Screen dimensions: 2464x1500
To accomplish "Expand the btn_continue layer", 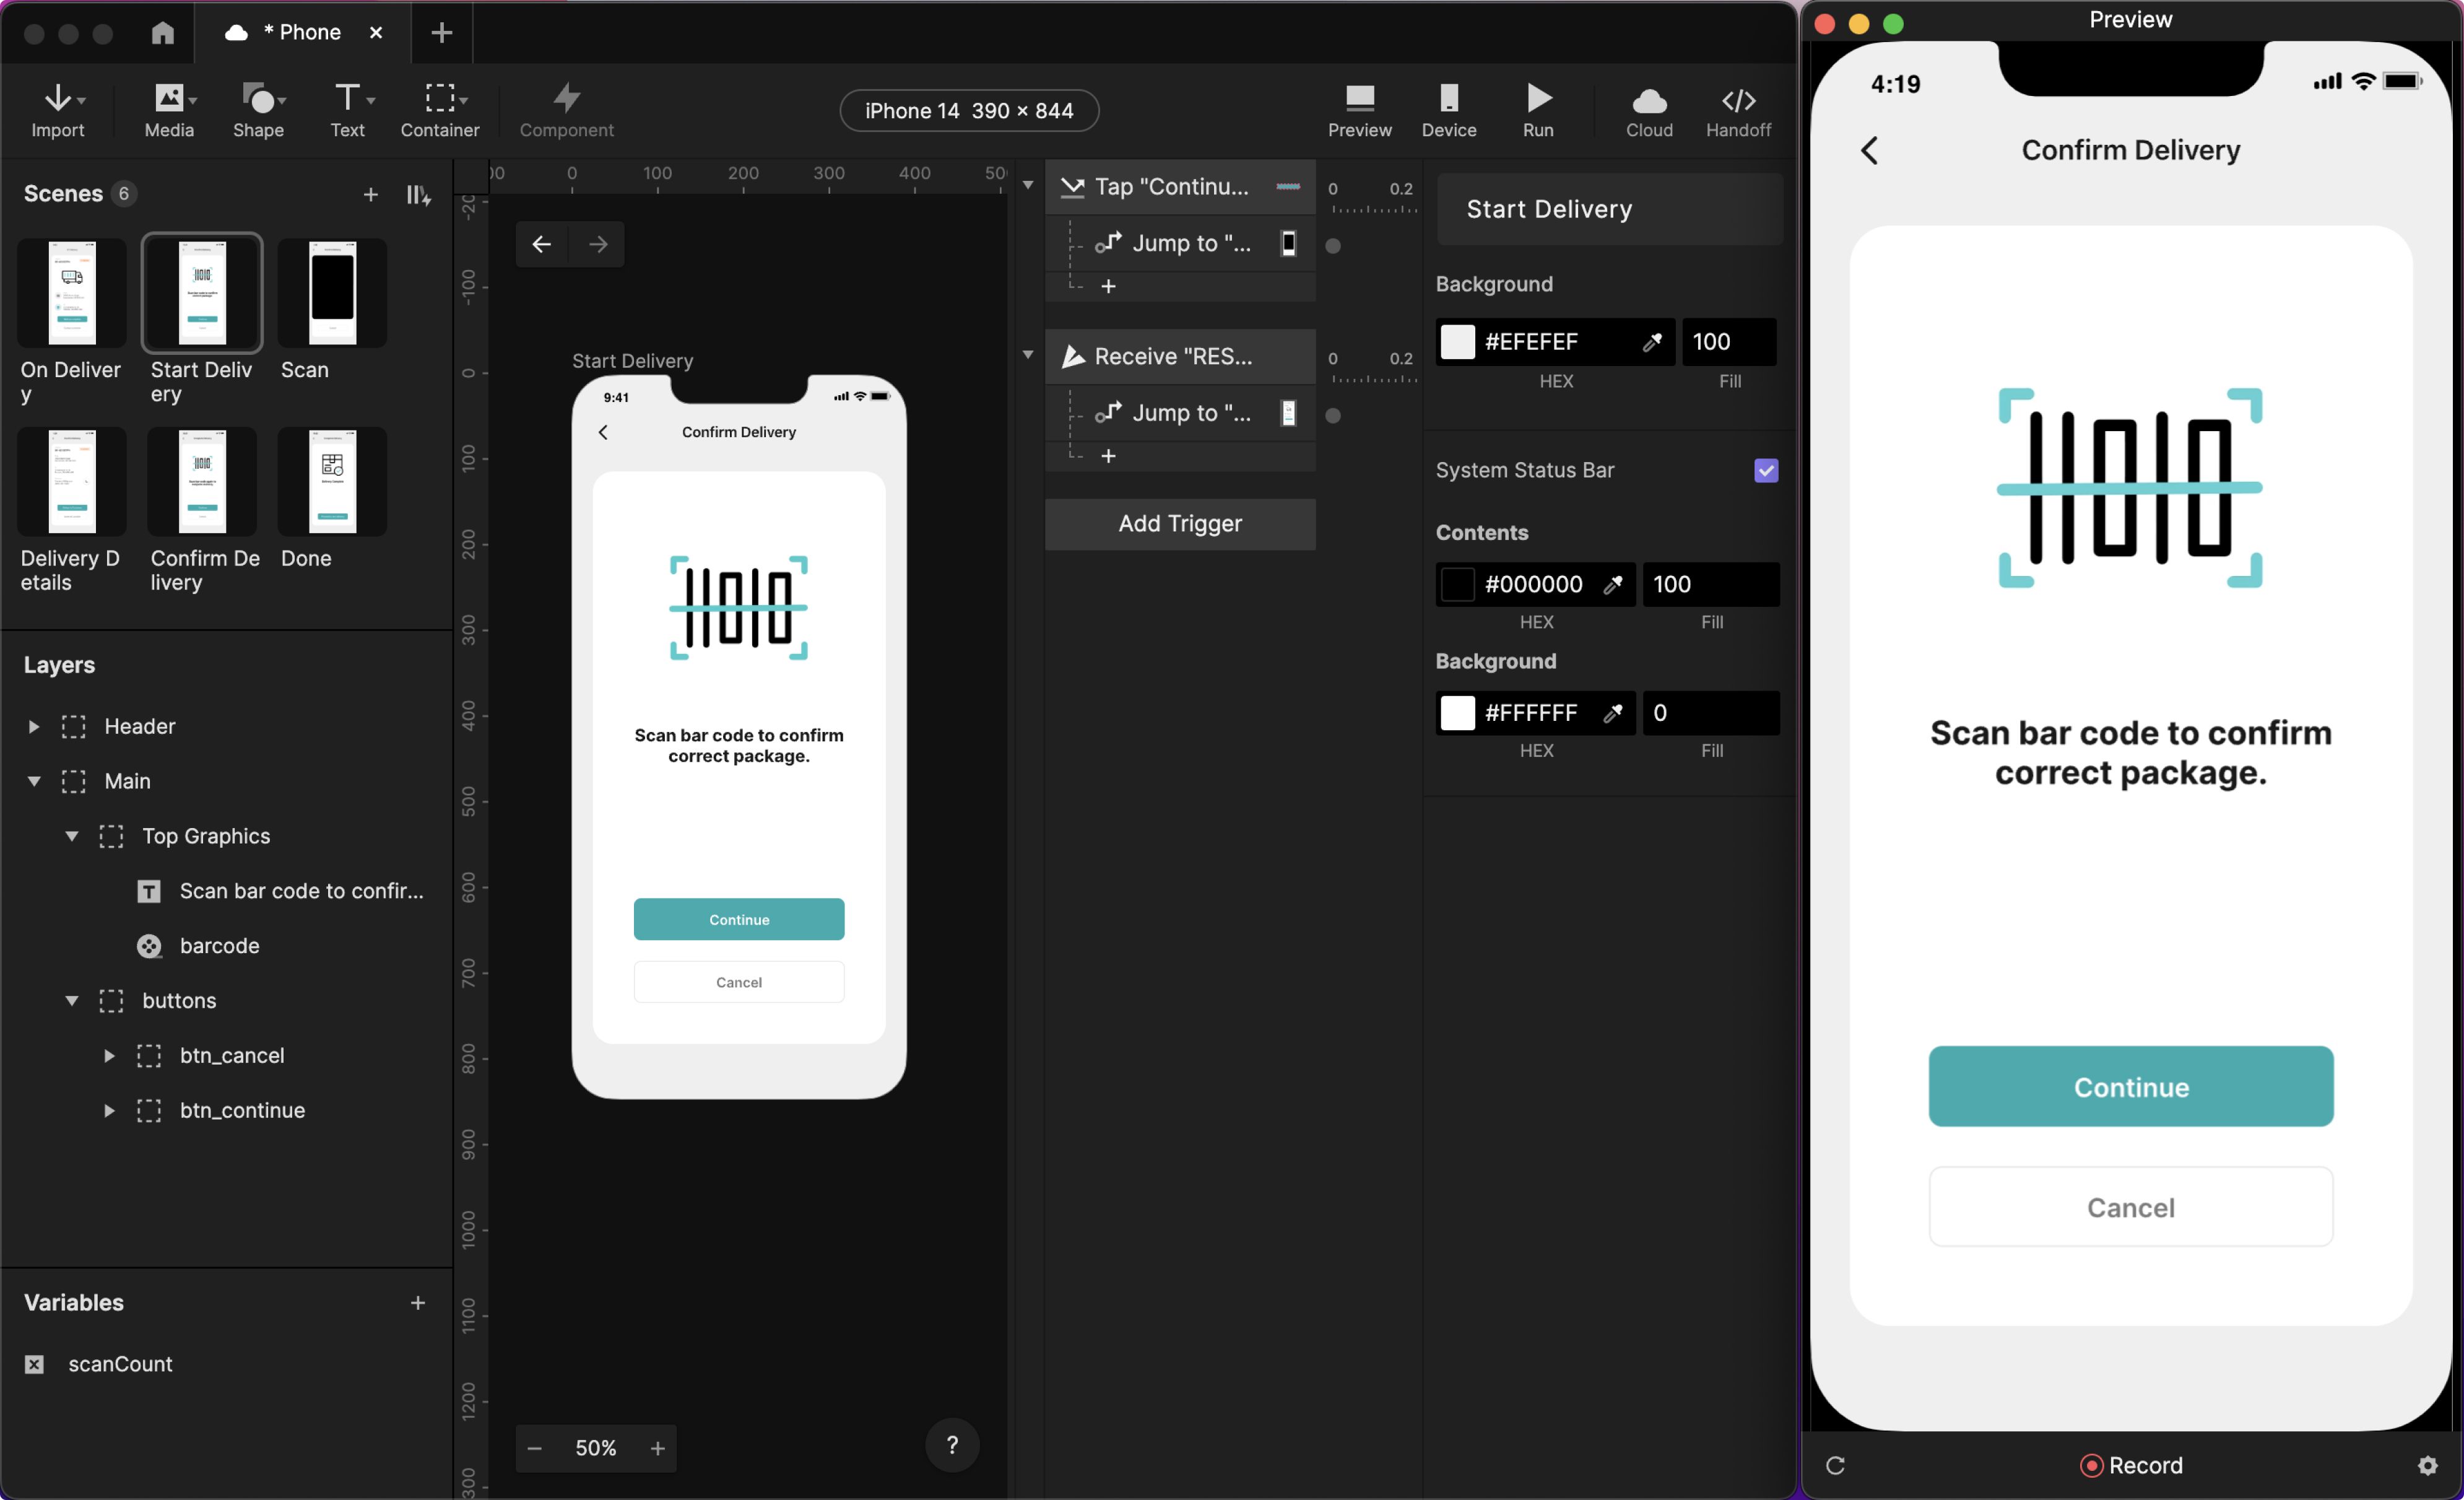I will click(x=109, y=1110).
